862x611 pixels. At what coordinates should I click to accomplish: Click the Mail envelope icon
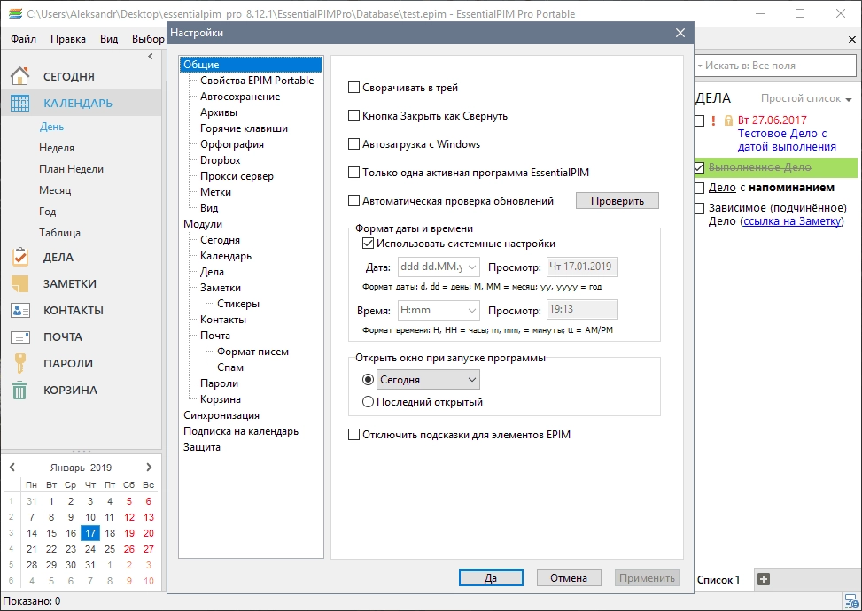(x=20, y=336)
